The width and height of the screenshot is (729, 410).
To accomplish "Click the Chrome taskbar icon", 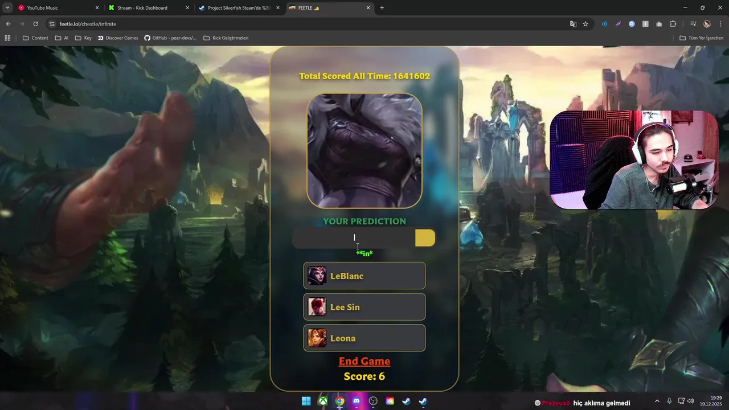I will pyautogui.click(x=339, y=401).
